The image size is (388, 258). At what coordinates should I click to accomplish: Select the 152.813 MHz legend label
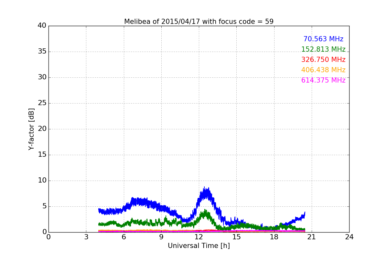pos(323,49)
